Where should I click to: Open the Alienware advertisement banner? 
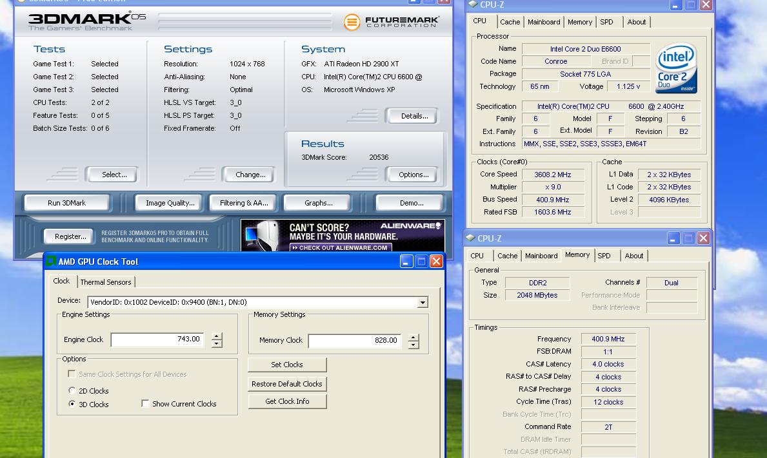coord(343,235)
